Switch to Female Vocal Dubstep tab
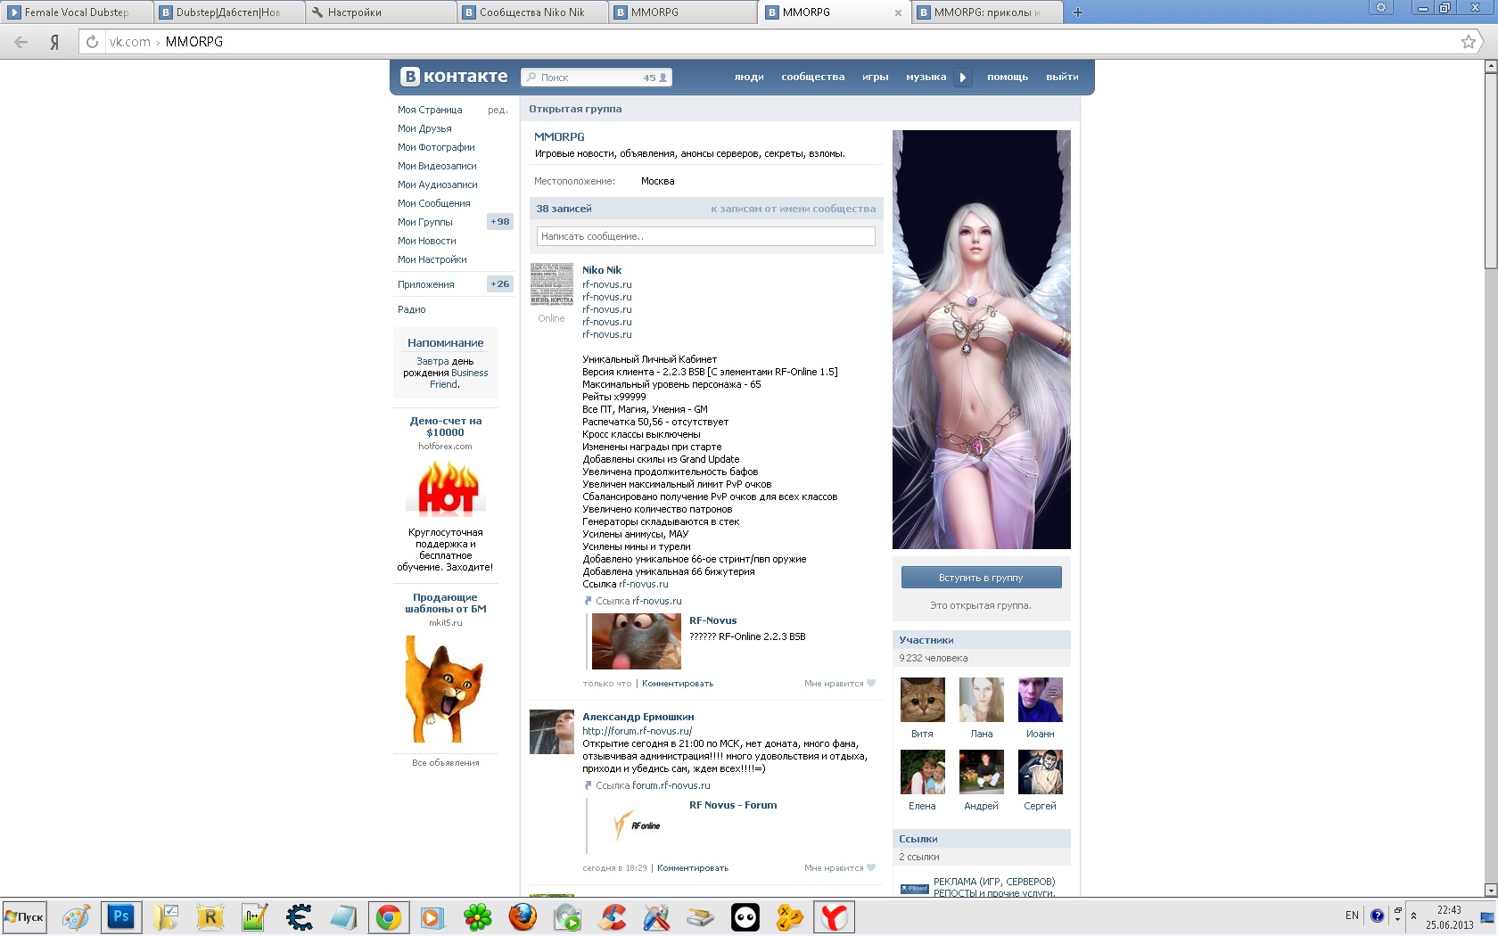Screen dimensions: 1498x936 click(x=76, y=12)
